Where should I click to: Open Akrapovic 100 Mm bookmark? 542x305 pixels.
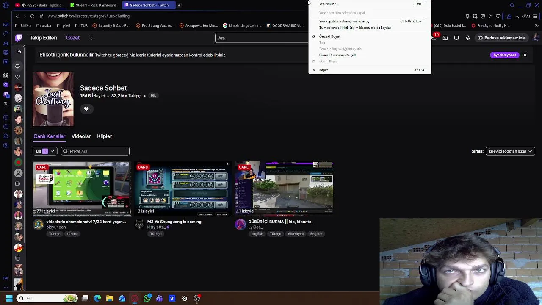coord(199,25)
